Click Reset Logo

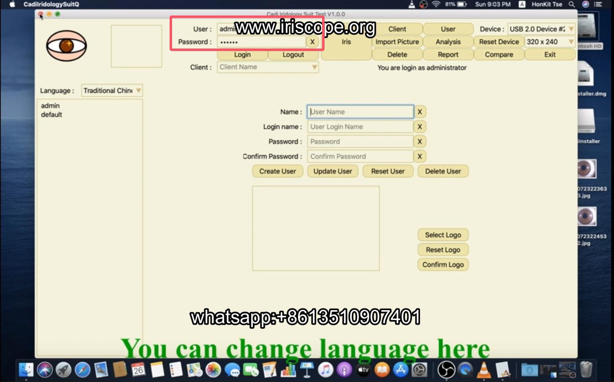pyautogui.click(x=443, y=249)
